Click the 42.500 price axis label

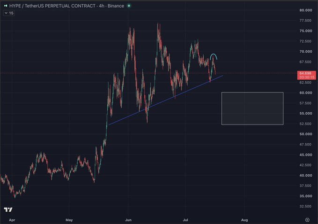coord(306,165)
